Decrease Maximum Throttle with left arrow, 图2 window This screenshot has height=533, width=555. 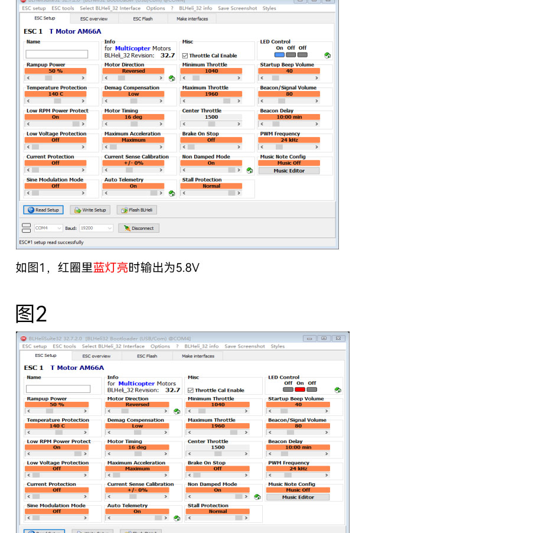pos(190,433)
